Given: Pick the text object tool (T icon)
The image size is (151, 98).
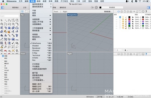Looking at the screenshot, I should point(17,35).
